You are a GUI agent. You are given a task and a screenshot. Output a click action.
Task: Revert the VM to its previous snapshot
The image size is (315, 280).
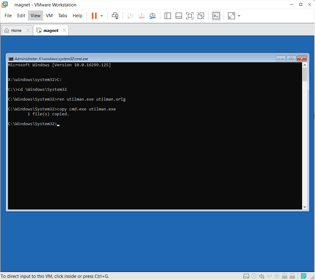tap(142, 16)
